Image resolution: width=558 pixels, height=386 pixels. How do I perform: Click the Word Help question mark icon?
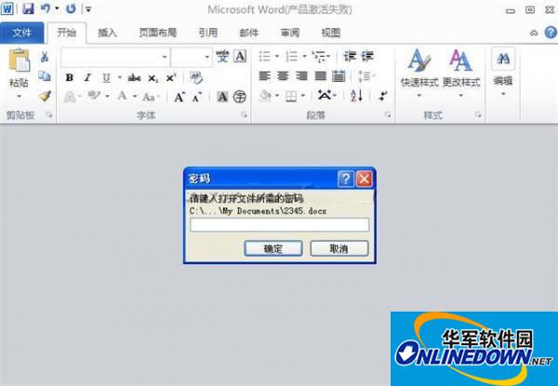551,33
